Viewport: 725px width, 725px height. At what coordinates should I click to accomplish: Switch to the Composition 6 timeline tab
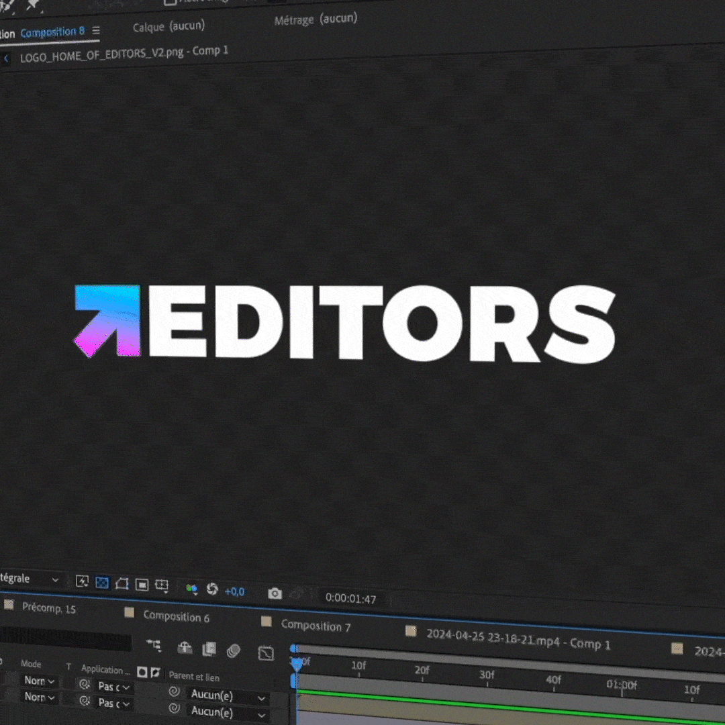176,616
